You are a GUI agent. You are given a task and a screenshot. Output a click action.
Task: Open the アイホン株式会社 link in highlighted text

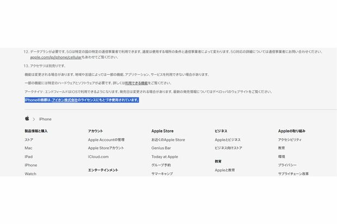65,100
